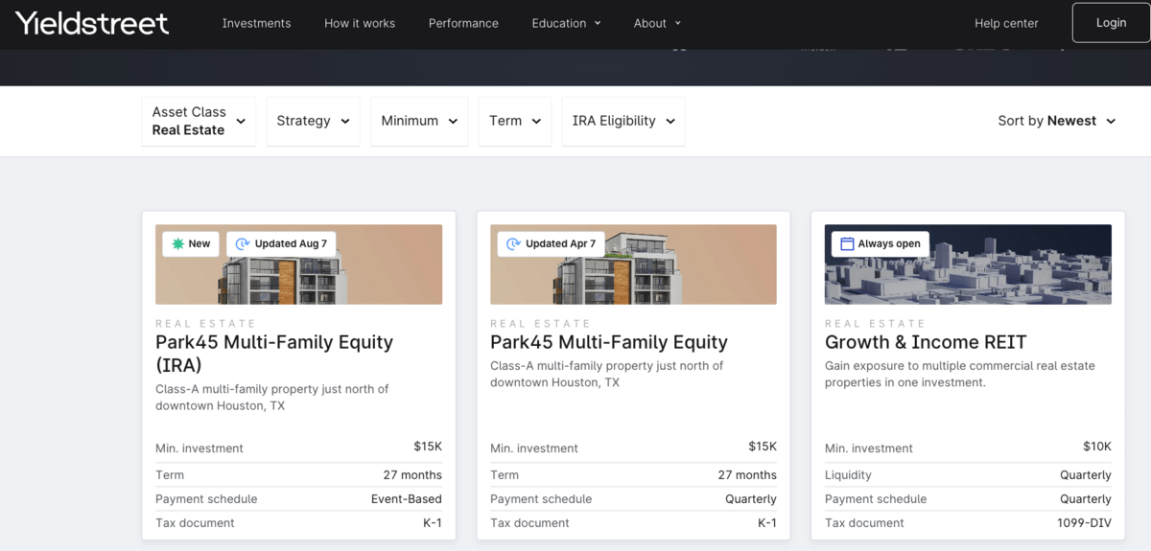Click the refresh icon beside Updated Apr 7
This screenshot has height=551, width=1151.
(x=513, y=244)
